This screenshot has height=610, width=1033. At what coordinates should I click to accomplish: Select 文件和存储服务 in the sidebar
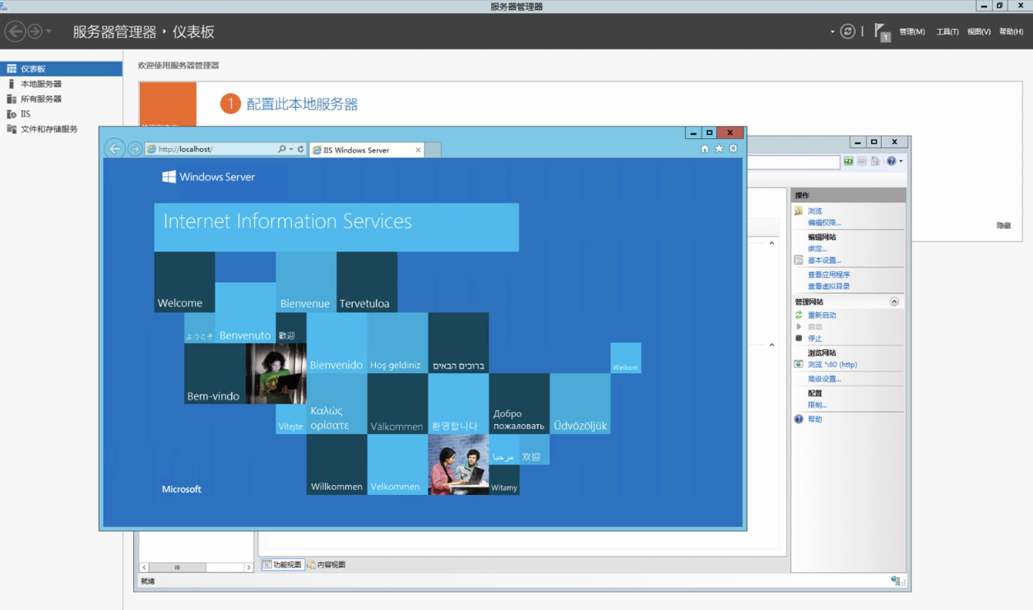61,129
